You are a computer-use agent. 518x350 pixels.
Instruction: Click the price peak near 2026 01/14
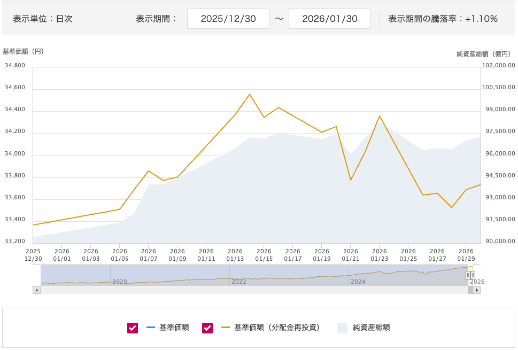click(250, 95)
